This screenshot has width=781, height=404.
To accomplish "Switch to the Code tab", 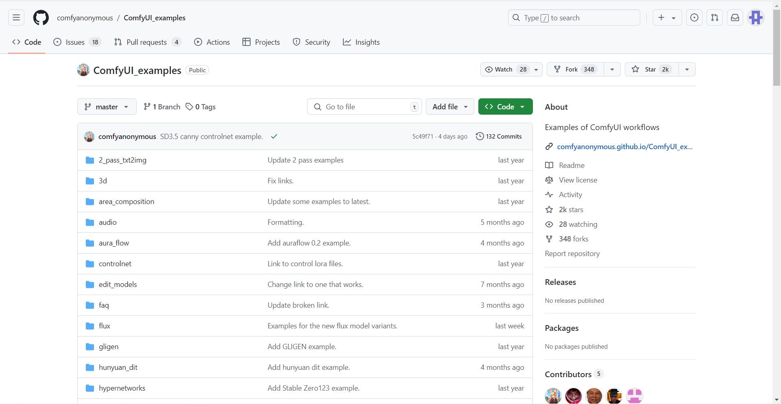I will coord(27,42).
